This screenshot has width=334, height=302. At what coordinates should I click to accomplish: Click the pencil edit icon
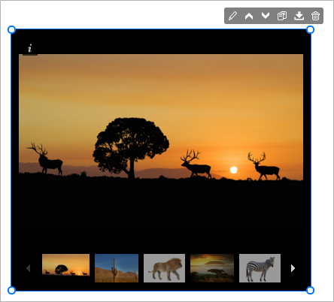232,16
